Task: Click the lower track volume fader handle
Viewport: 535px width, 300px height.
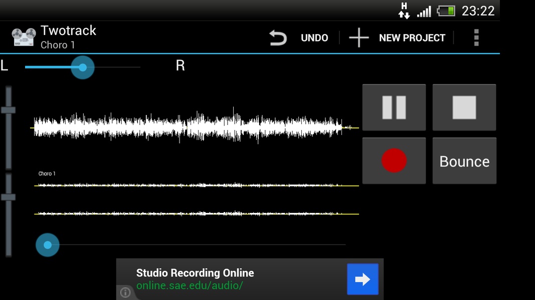Action: point(8,197)
